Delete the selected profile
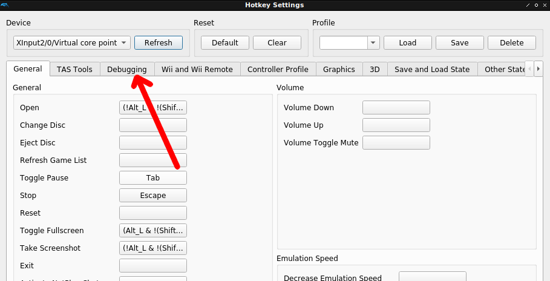550x281 pixels. click(x=512, y=43)
